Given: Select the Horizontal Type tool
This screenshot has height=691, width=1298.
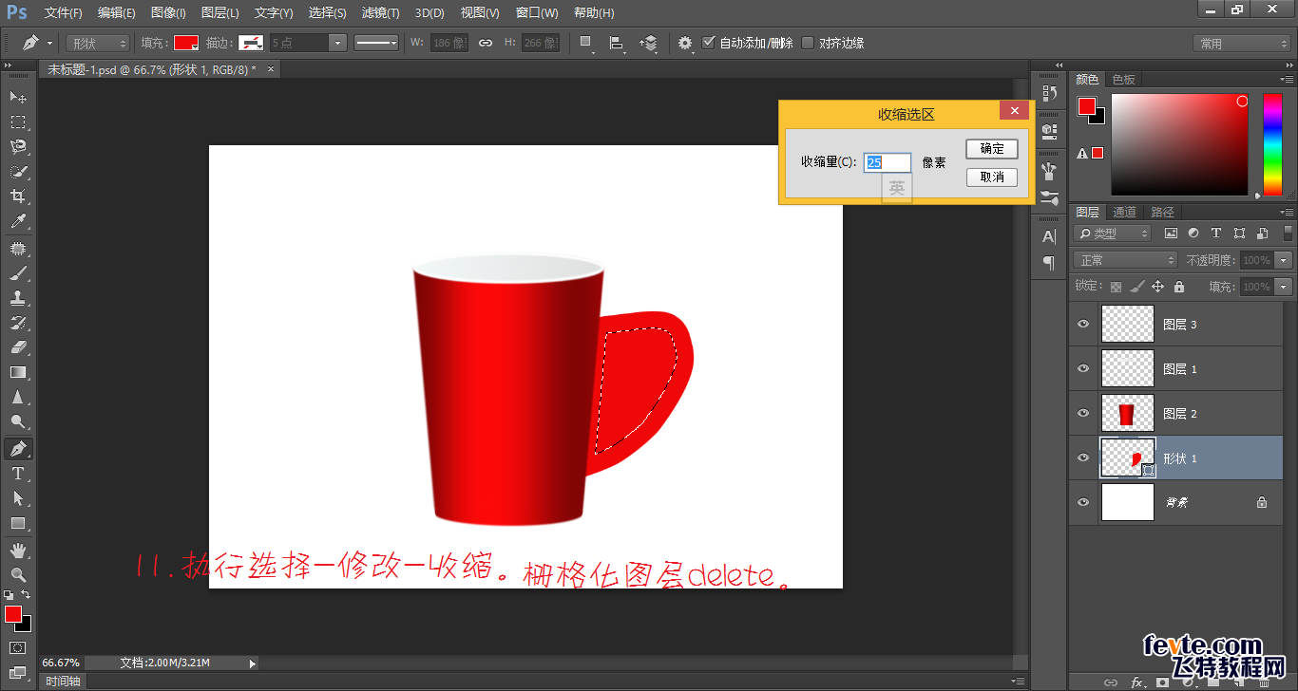Looking at the screenshot, I should [18, 473].
